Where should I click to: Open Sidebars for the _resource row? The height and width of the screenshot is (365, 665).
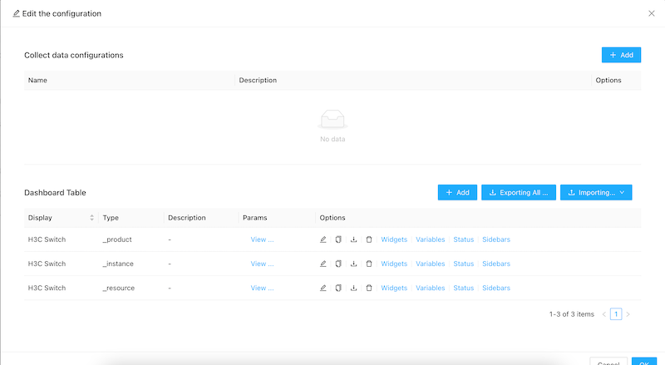496,288
